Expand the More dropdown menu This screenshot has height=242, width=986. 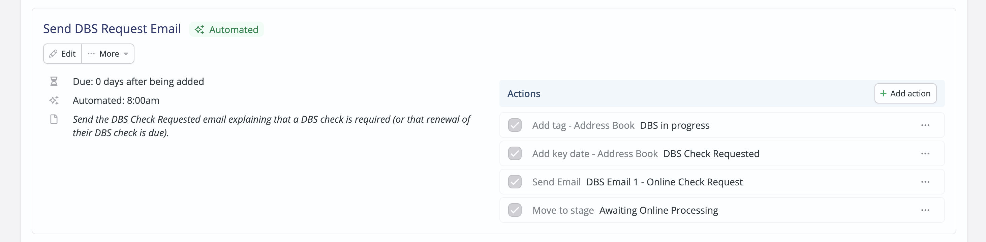pos(108,54)
